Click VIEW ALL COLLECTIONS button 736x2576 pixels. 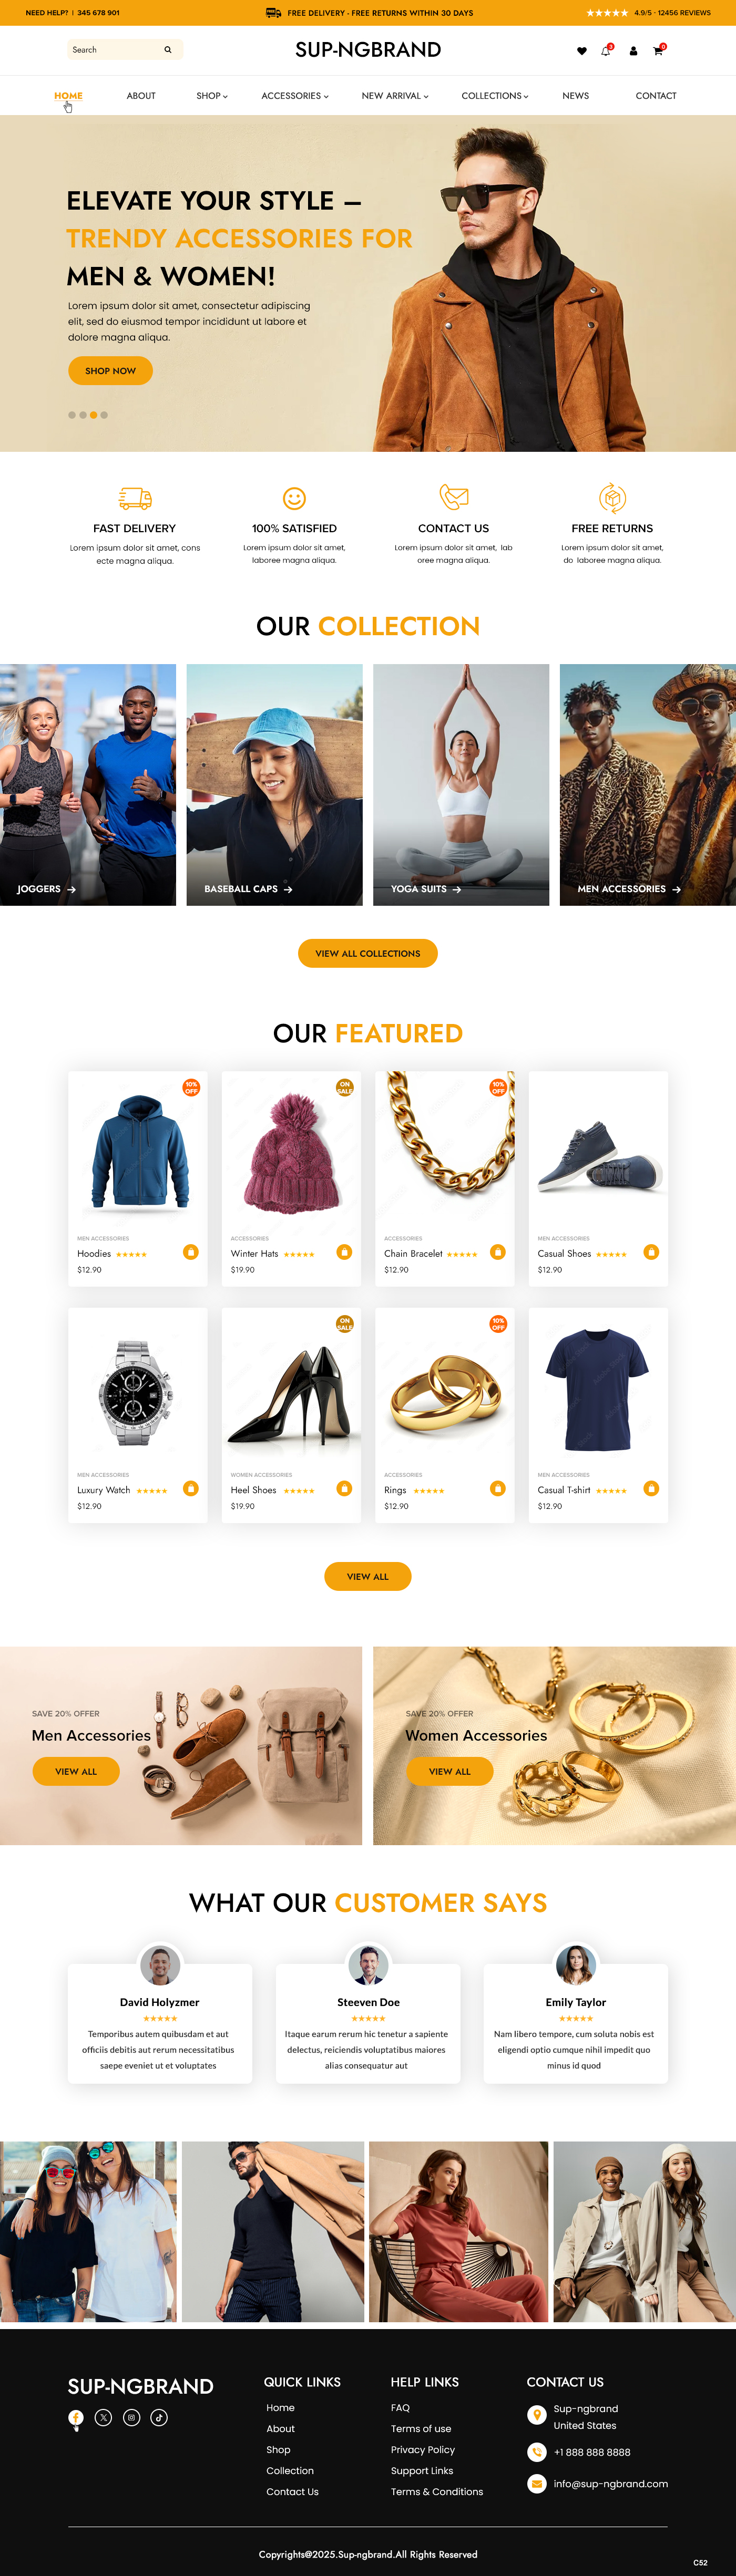pyautogui.click(x=368, y=953)
